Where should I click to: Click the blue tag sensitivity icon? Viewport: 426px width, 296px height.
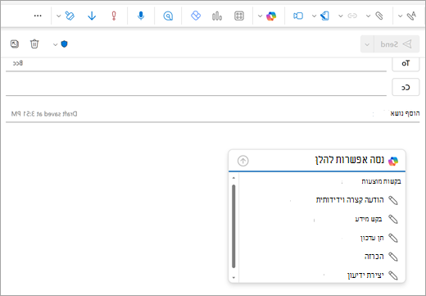pyautogui.click(x=324, y=16)
